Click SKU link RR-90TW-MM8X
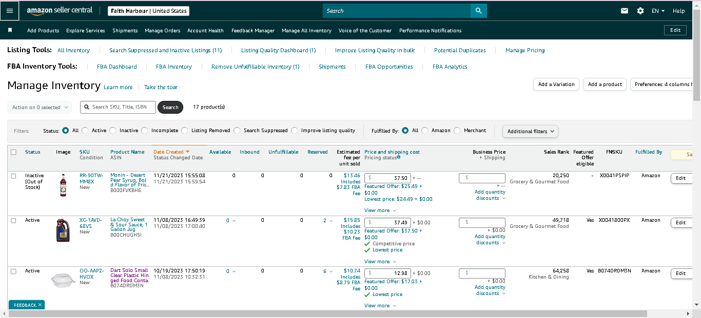The image size is (701, 318). click(x=91, y=178)
